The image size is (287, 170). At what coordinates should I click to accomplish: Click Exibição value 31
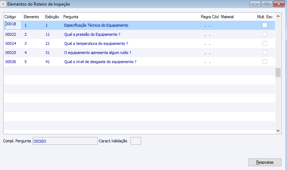48,53
